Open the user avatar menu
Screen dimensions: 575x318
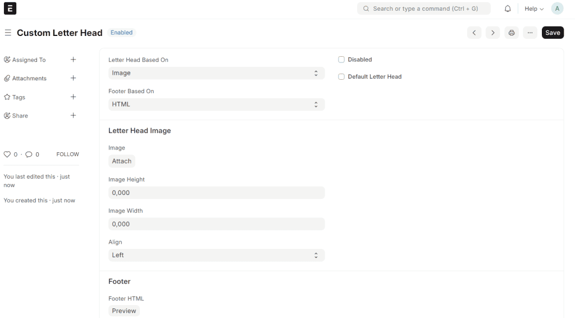pyautogui.click(x=557, y=9)
